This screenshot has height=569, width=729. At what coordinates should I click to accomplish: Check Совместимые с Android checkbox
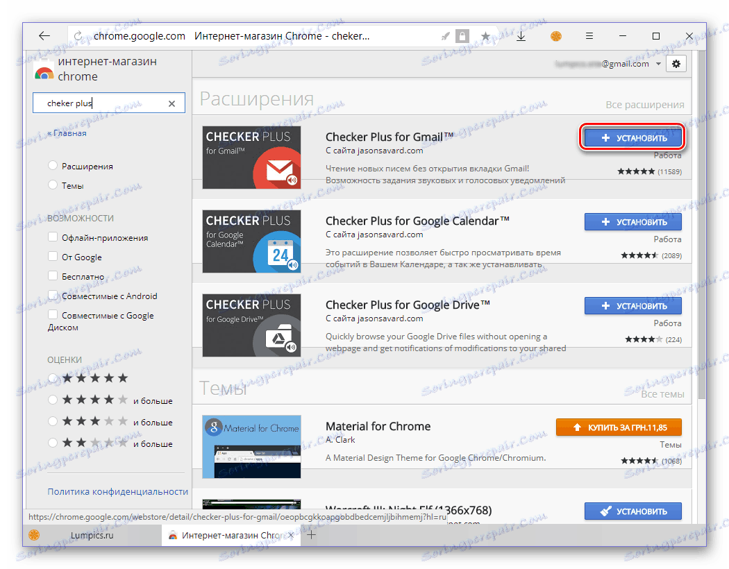tap(53, 296)
